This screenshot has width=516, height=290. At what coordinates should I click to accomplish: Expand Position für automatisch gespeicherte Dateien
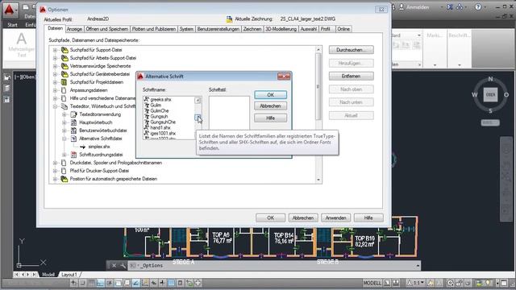[55, 179]
